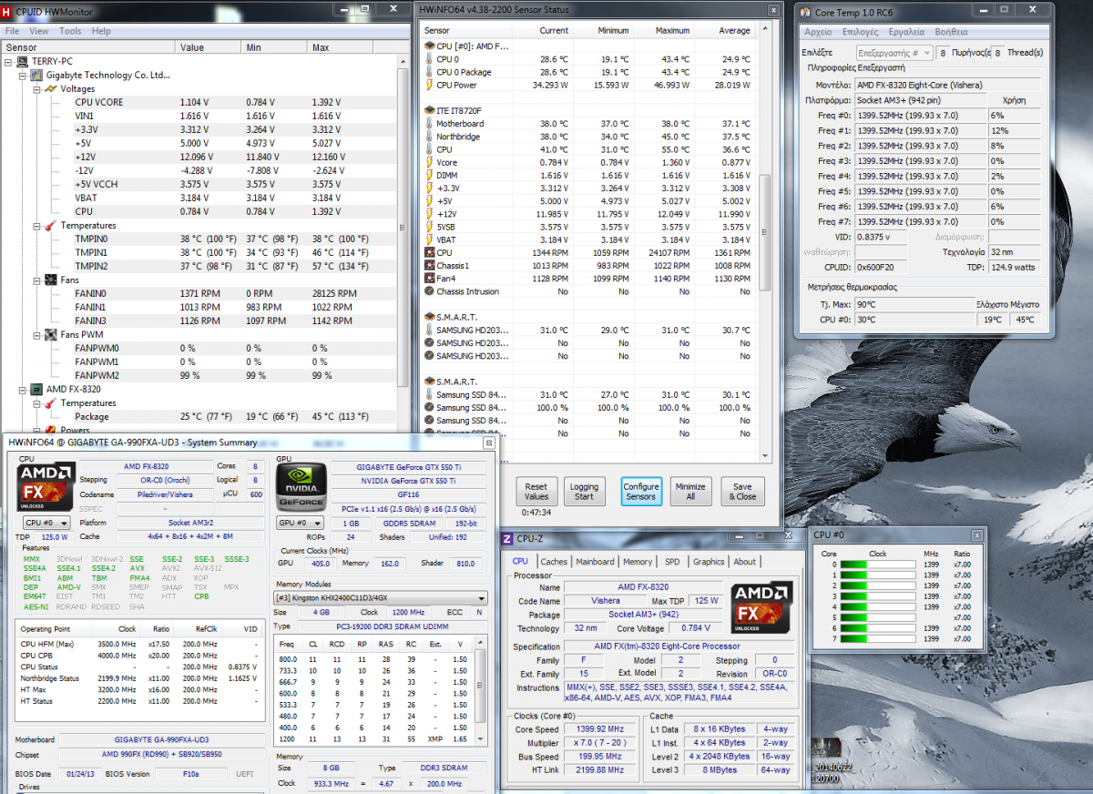Switch to the Memory tab in CPU-Z
This screenshot has height=794, width=1093.
pyautogui.click(x=638, y=562)
